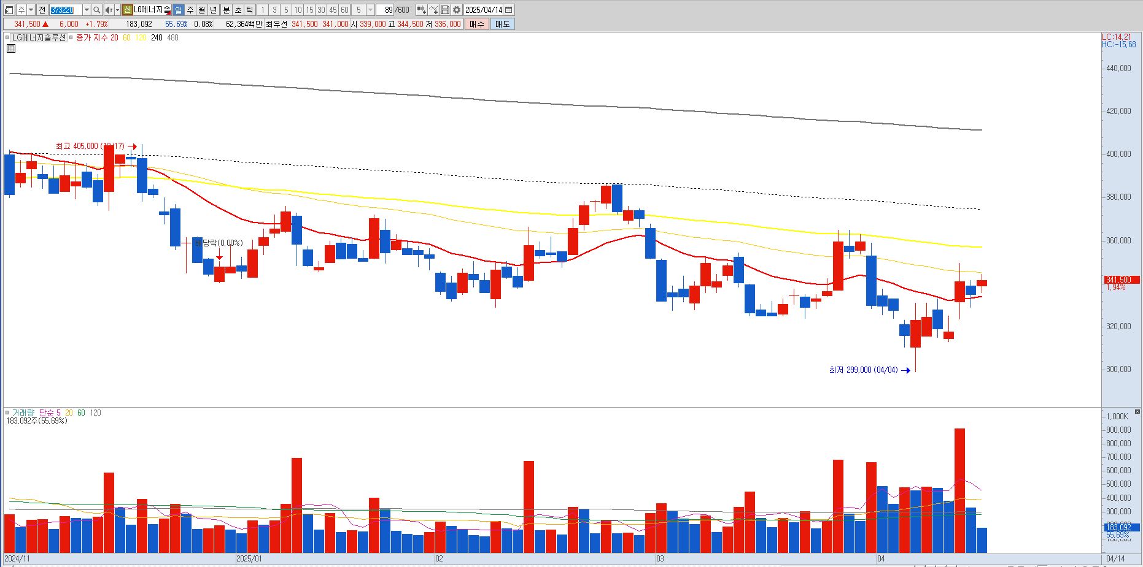
Task: Click the candlestick add-indicator icon
Action: coord(421,10)
